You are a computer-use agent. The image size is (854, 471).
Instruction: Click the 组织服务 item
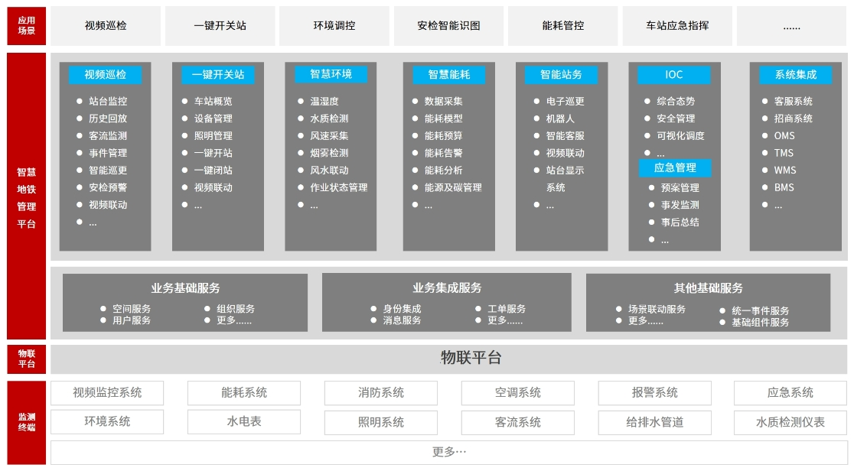(x=235, y=309)
